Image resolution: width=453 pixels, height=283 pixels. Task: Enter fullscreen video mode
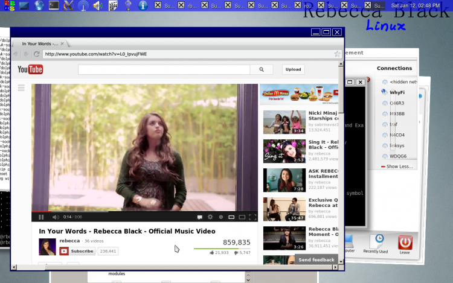252,217
